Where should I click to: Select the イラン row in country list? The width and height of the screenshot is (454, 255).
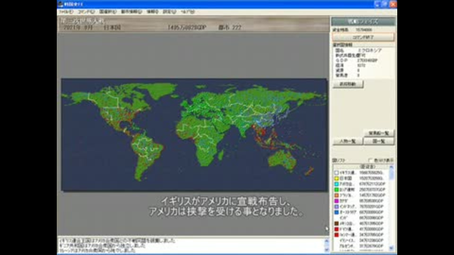pyautogui.click(x=361, y=240)
